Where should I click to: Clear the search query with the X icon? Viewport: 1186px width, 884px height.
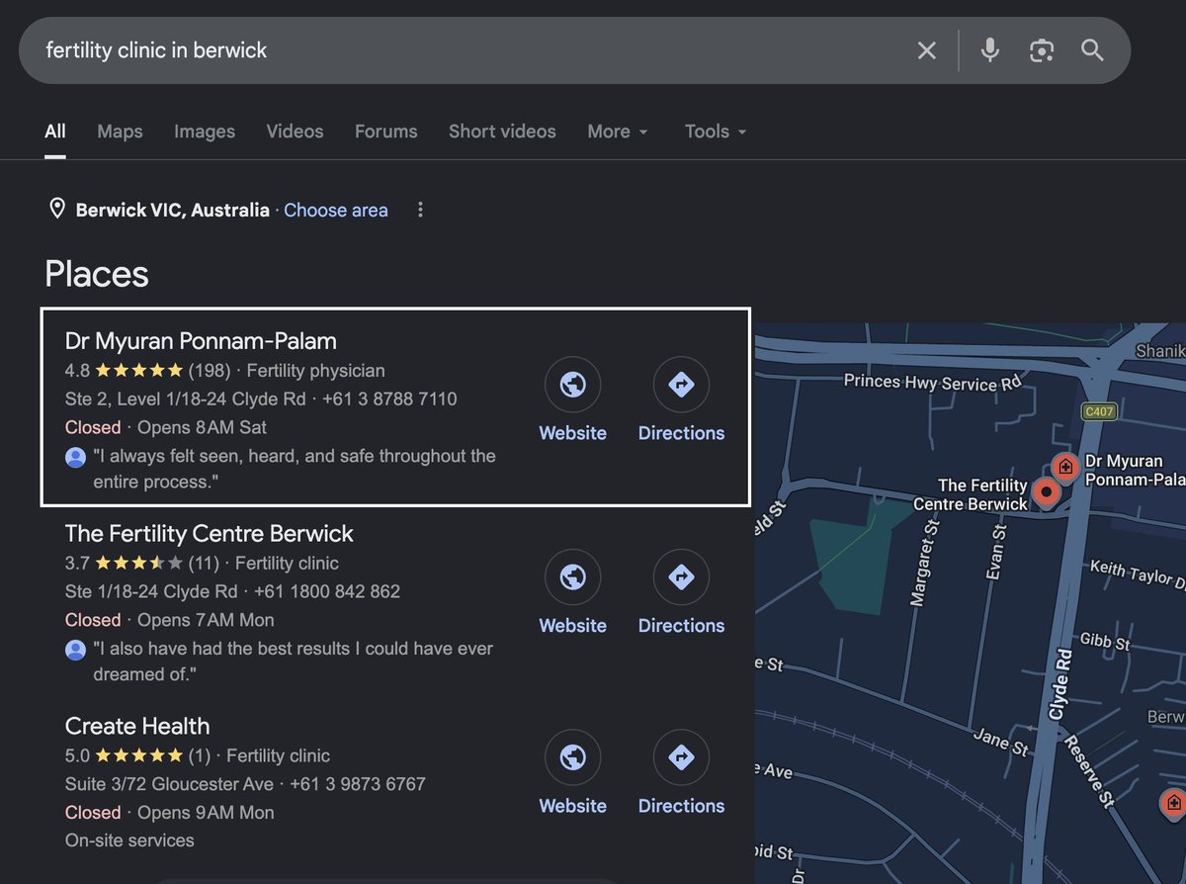tap(926, 50)
